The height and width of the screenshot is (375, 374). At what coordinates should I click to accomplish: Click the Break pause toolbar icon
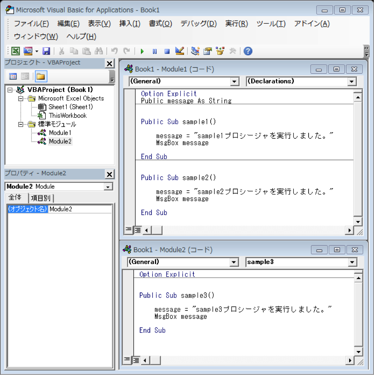coord(154,51)
